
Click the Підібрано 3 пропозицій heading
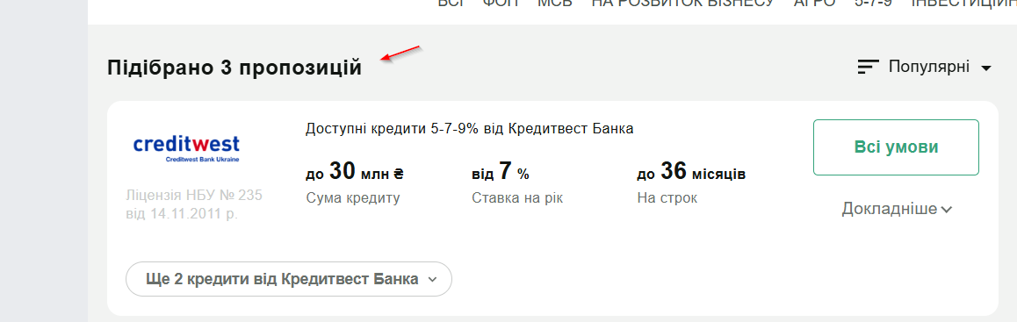point(234,68)
